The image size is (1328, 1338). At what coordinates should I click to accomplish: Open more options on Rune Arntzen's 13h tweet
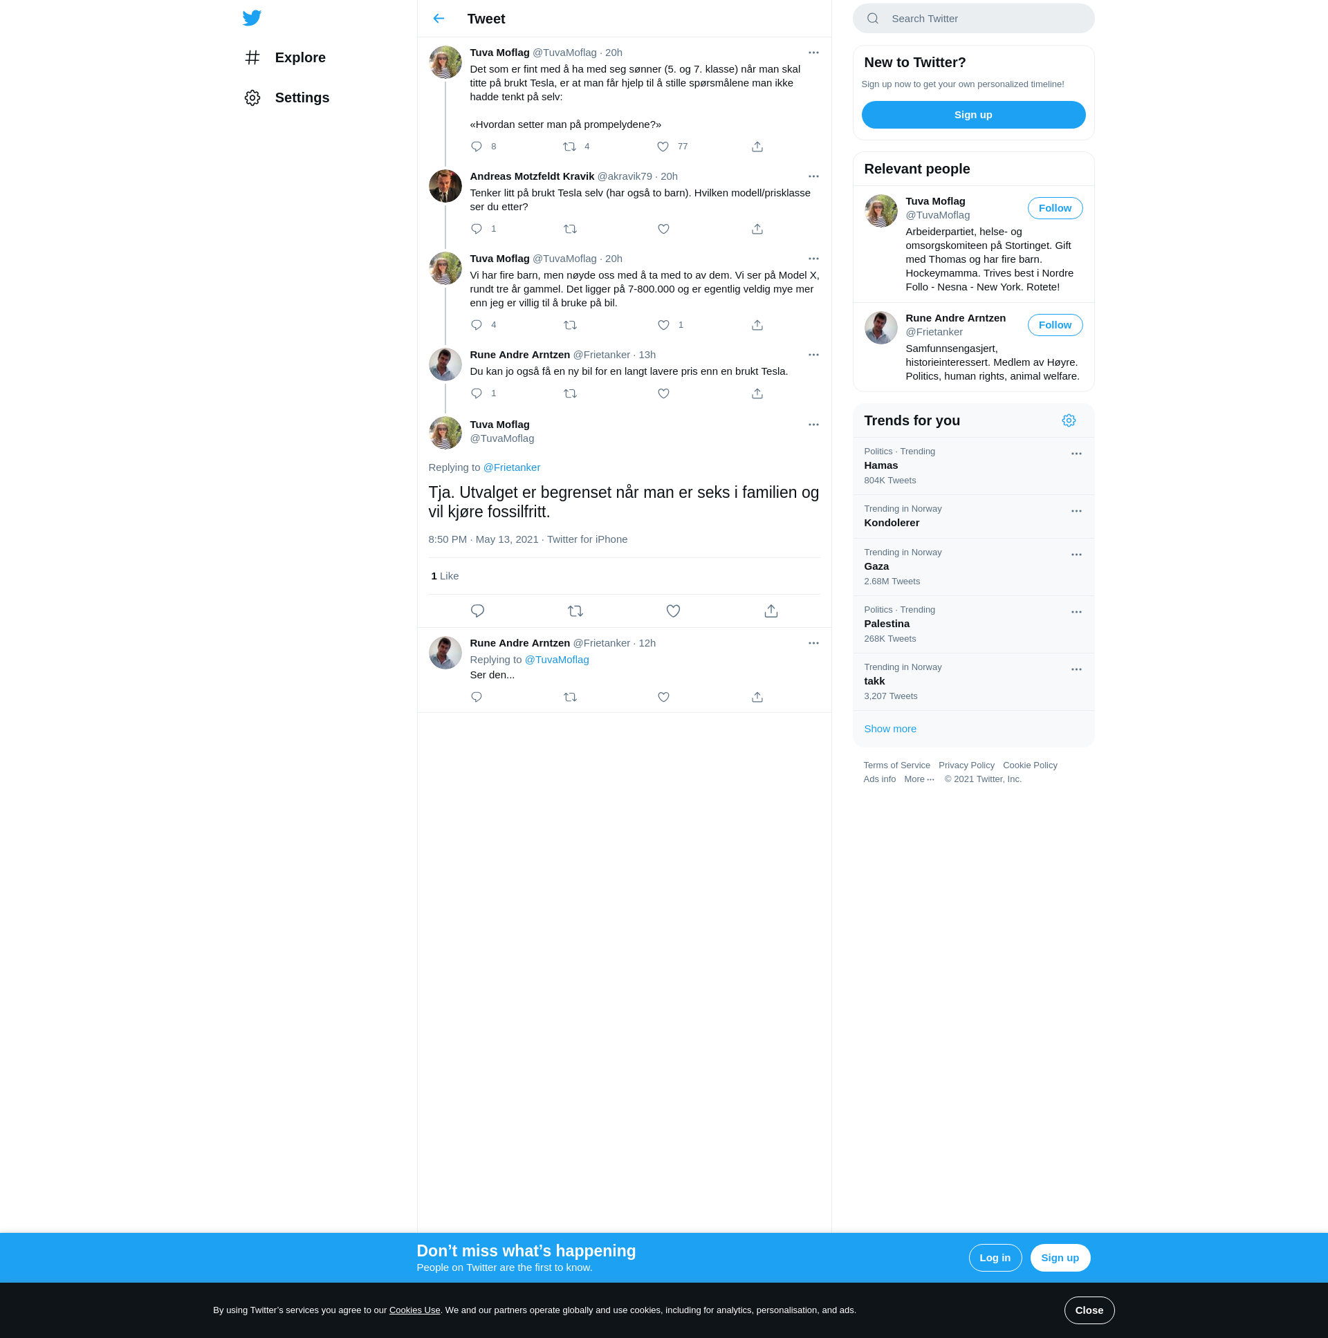click(813, 355)
